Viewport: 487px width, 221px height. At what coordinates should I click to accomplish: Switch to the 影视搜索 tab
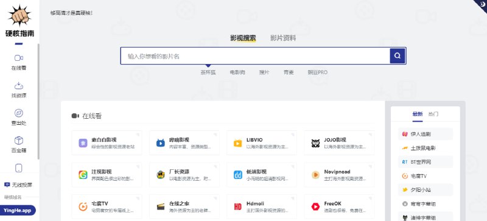click(x=243, y=38)
